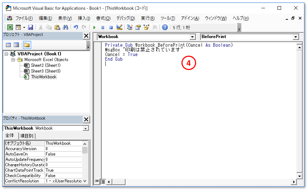Open the ヘルプ(H) menu

(241, 18)
